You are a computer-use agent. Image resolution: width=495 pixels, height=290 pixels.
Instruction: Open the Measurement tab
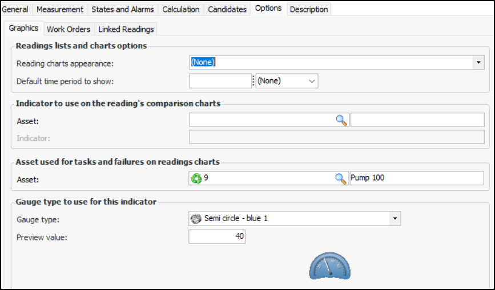click(60, 9)
